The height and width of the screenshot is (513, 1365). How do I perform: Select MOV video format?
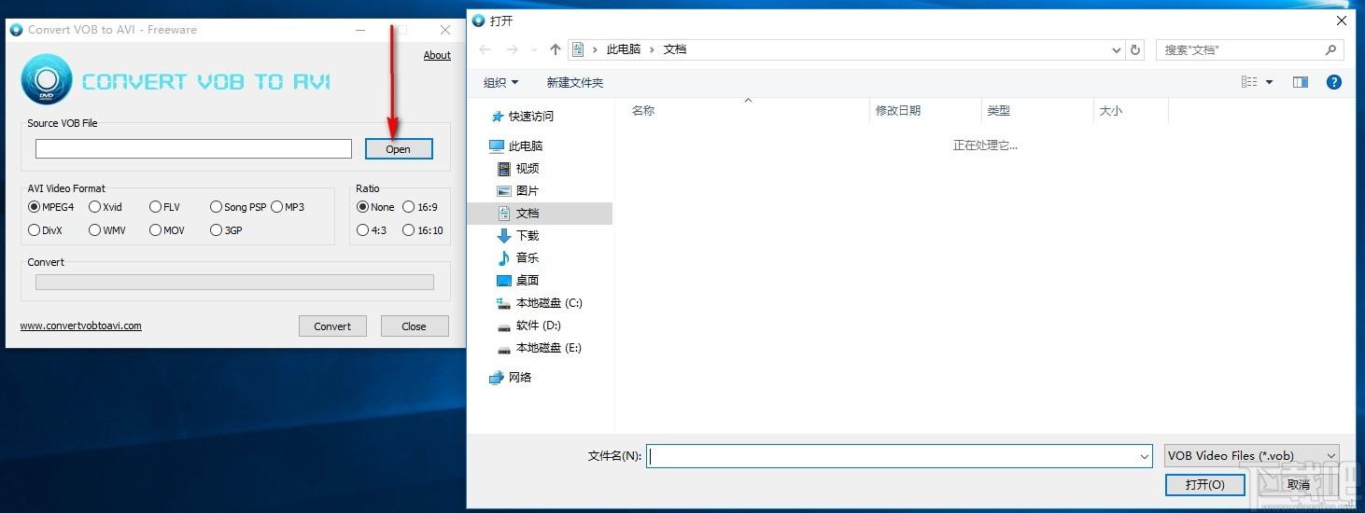click(167, 230)
